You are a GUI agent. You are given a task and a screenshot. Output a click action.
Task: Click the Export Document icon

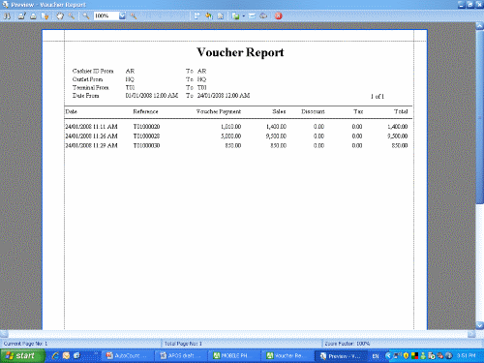click(235, 15)
